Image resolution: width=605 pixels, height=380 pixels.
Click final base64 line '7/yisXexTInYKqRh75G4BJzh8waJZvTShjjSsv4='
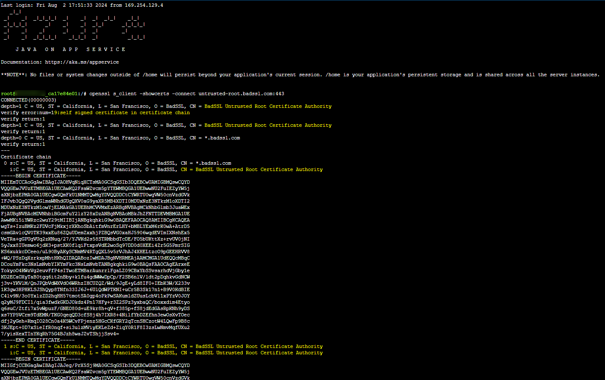pos(60,334)
